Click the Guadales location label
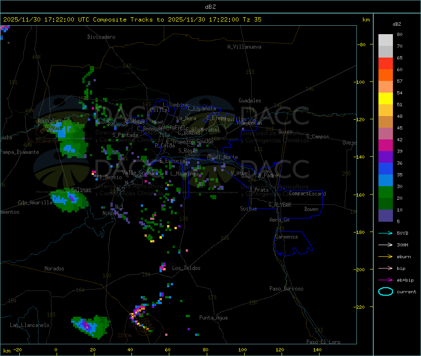This screenshot has height=356, width=421. tap(250, 101)
